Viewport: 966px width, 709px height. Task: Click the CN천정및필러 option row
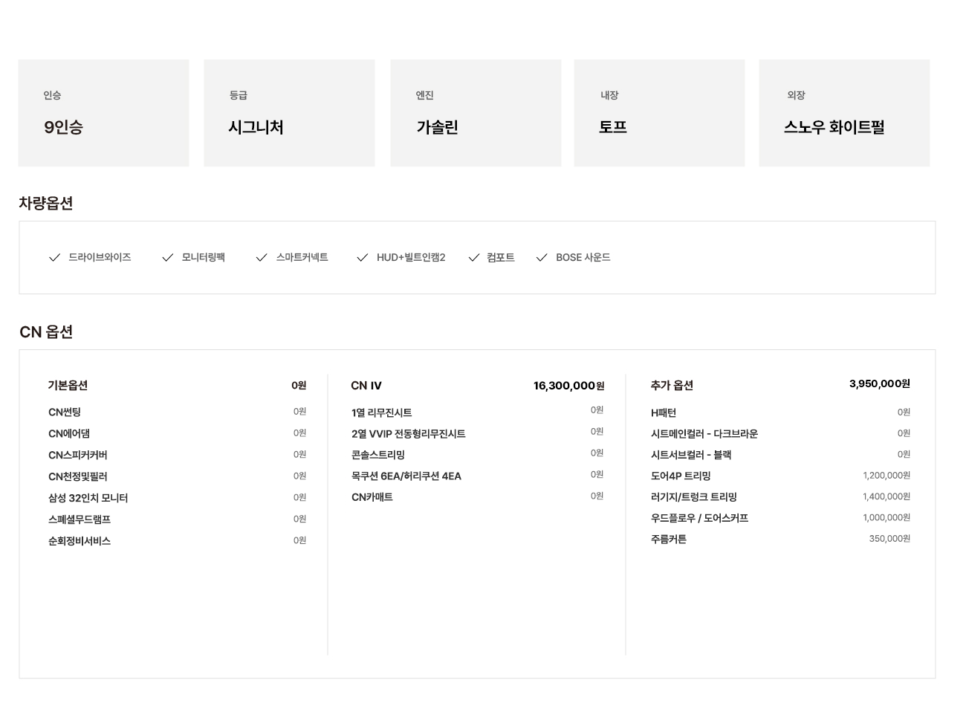(177, 477)
